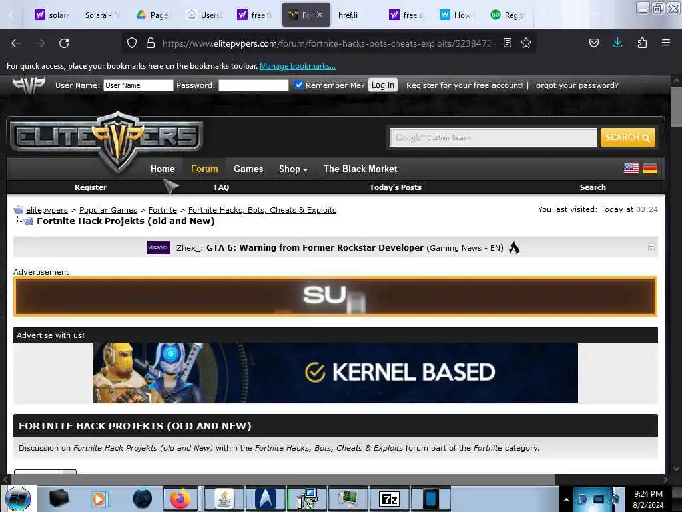Open the Firefox hamburger menu
682x512 pixels.
[666, 43]
